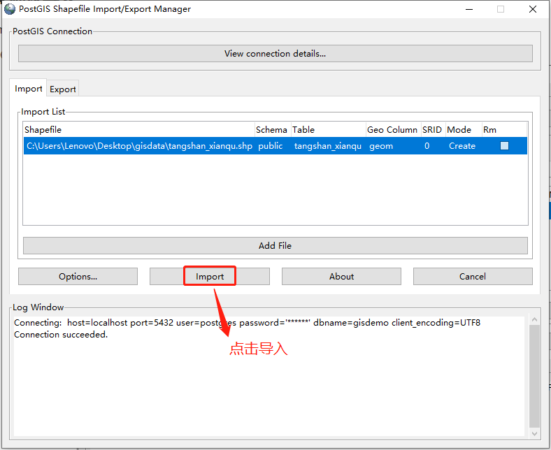Image resolution: width=551 pixels, height=450 pixels.
Task: Select the Import tab
Action: tap(29, 89)
